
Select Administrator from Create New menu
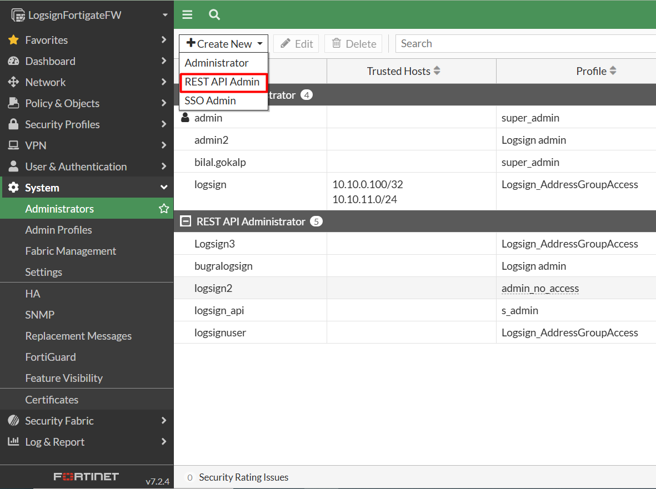pos(223,63)
